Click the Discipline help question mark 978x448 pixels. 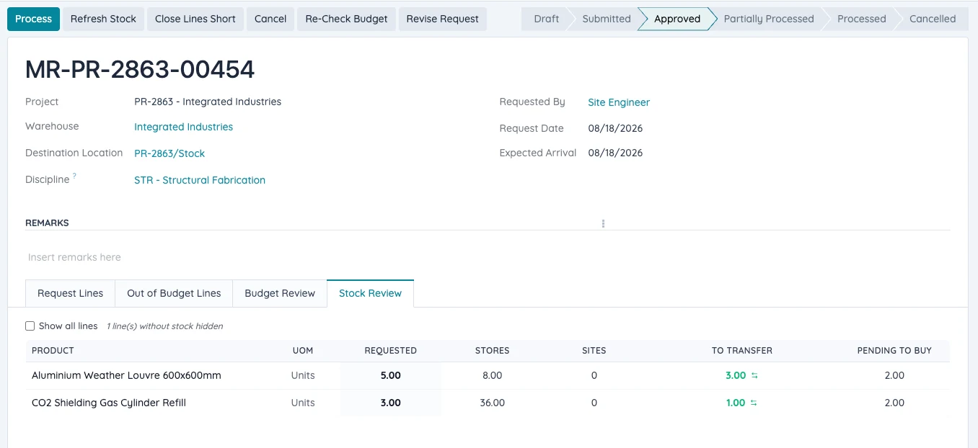tap(74, 176)
